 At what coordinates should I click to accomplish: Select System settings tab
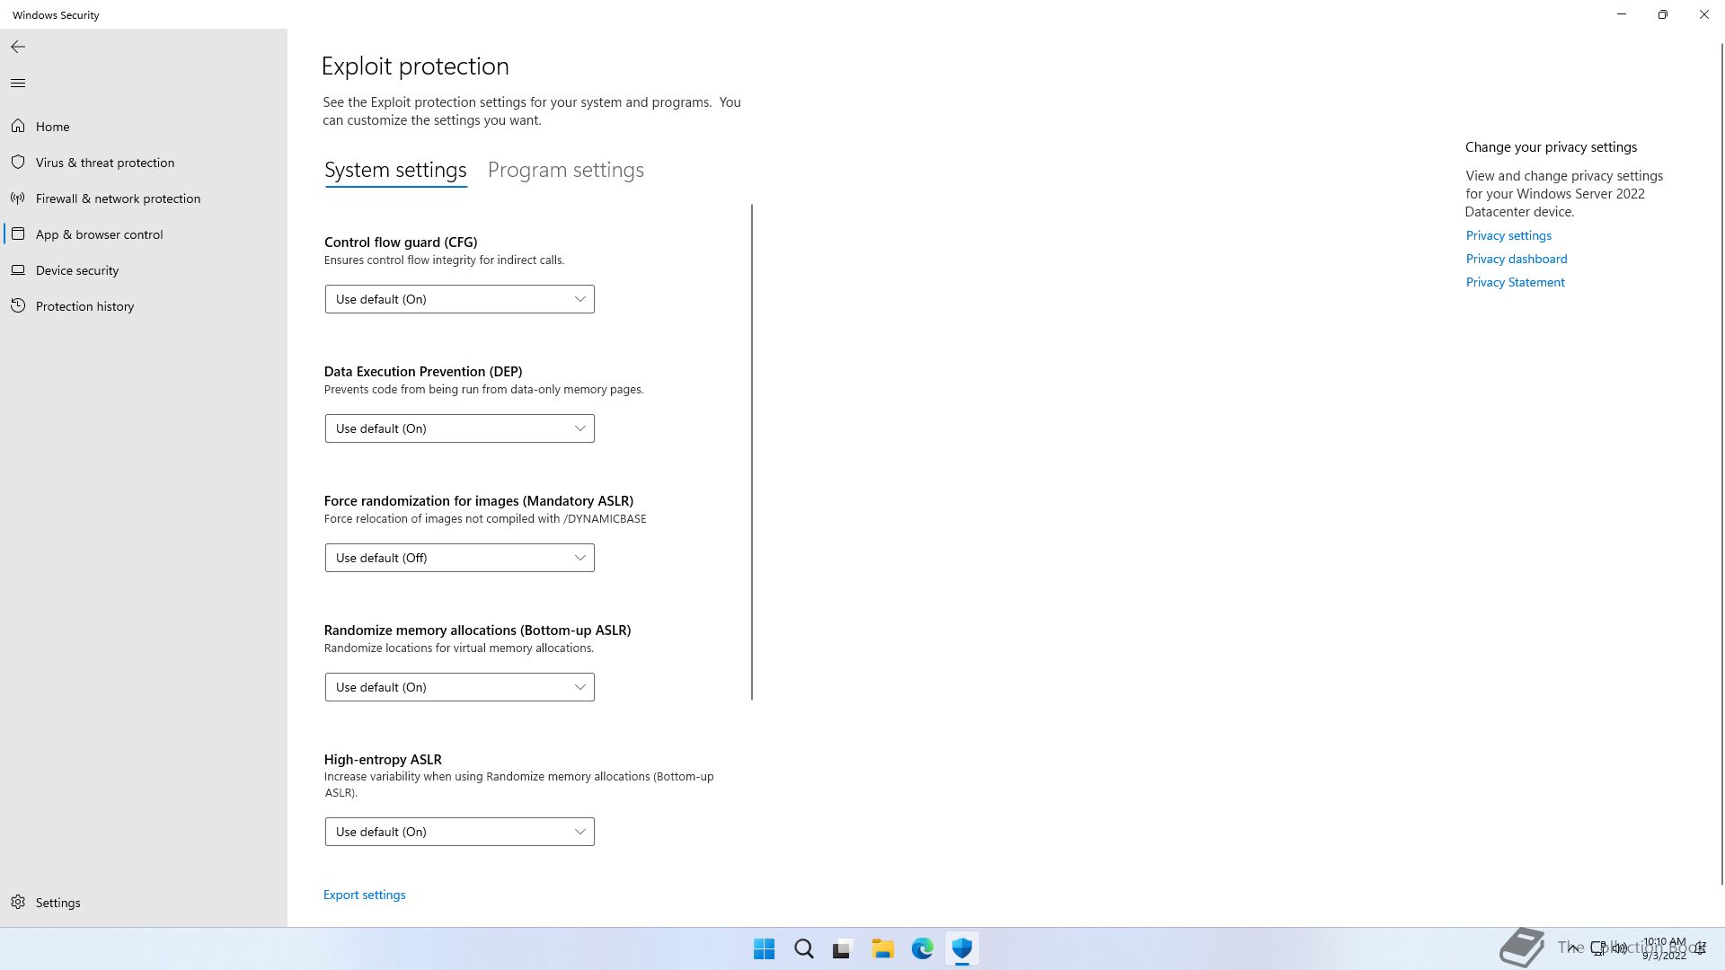[x=395, y=170]
